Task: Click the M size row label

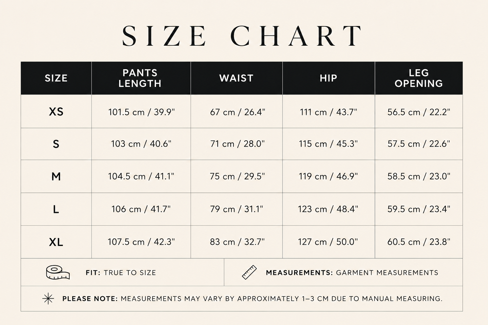Action: point(56,176)
